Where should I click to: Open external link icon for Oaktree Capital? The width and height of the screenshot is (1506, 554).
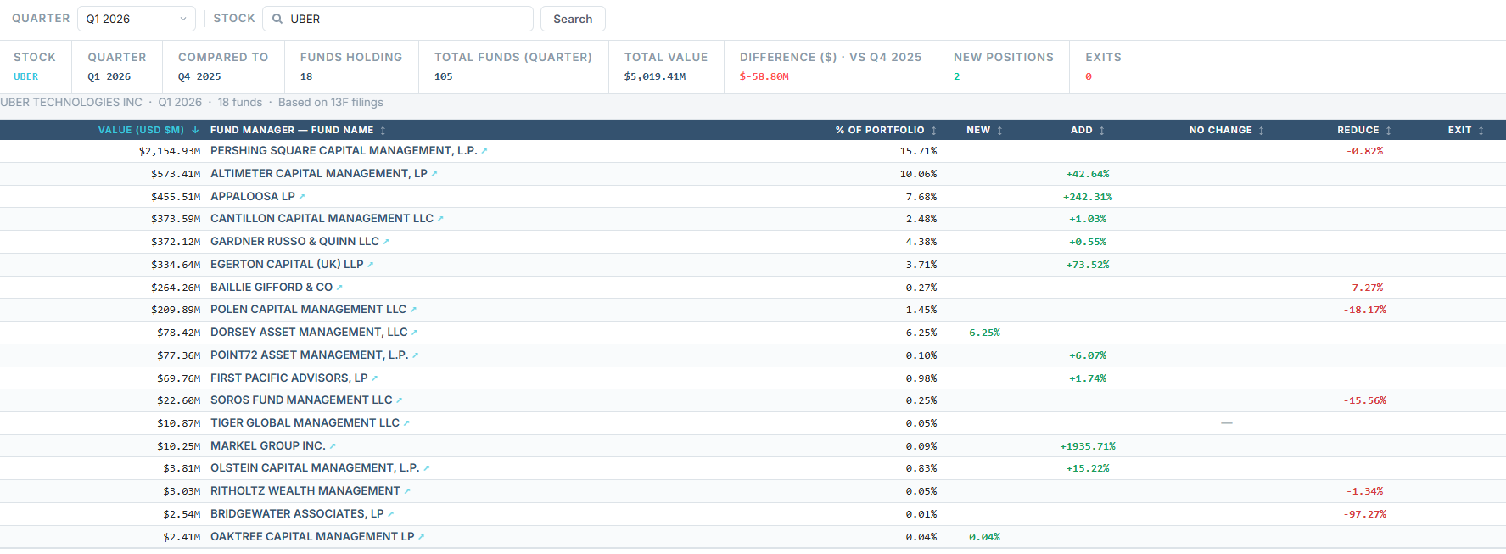click(422, 537)
